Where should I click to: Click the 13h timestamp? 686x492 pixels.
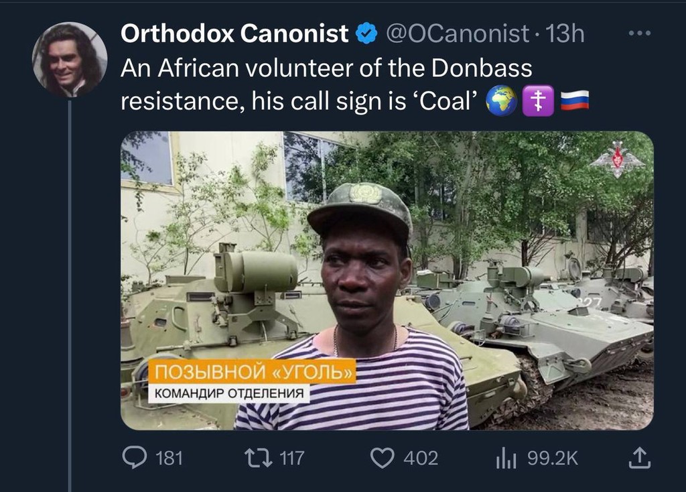coord(565,34)
